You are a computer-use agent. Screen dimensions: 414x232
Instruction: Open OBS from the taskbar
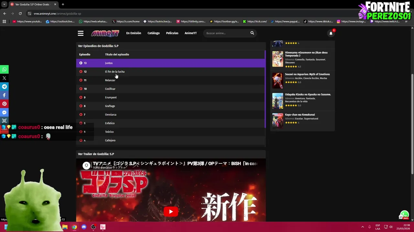(93, 227)
